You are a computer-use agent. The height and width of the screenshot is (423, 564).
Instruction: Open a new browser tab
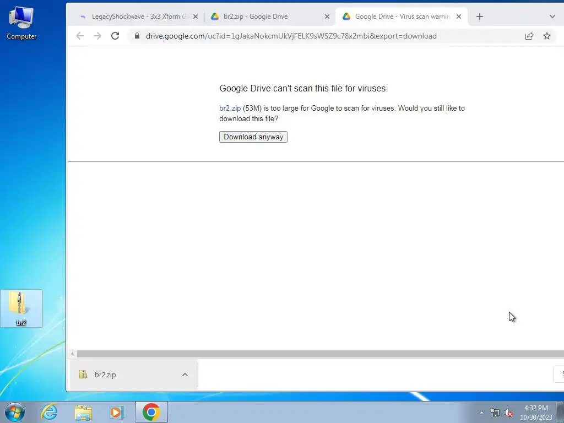480,17
